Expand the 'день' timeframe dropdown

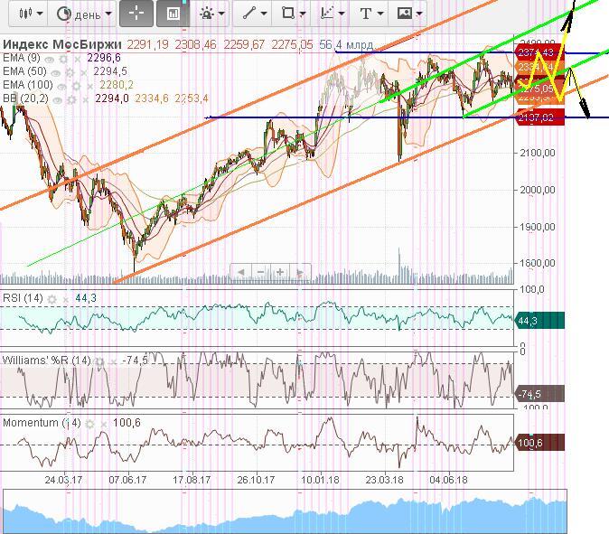(x=84, y=14)
